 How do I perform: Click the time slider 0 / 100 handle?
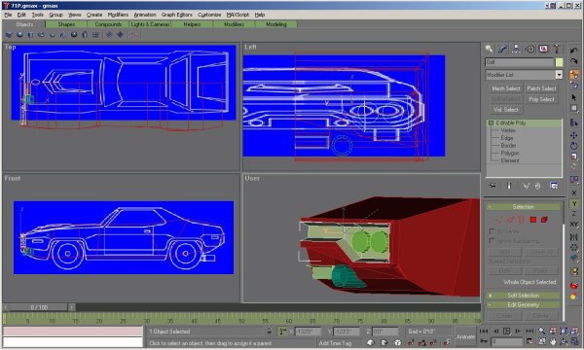[x=39, y=307]
